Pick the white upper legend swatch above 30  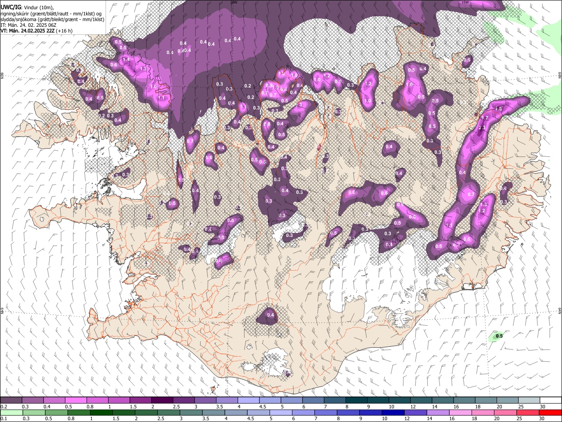click(x=551, y=400)
